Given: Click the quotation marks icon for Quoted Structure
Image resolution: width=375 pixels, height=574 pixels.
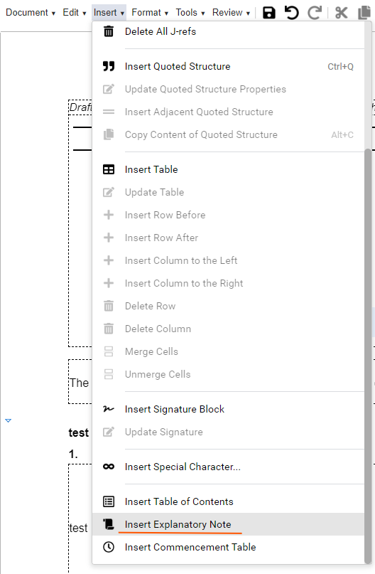Looking at the screenshot, I should point(109,66).
